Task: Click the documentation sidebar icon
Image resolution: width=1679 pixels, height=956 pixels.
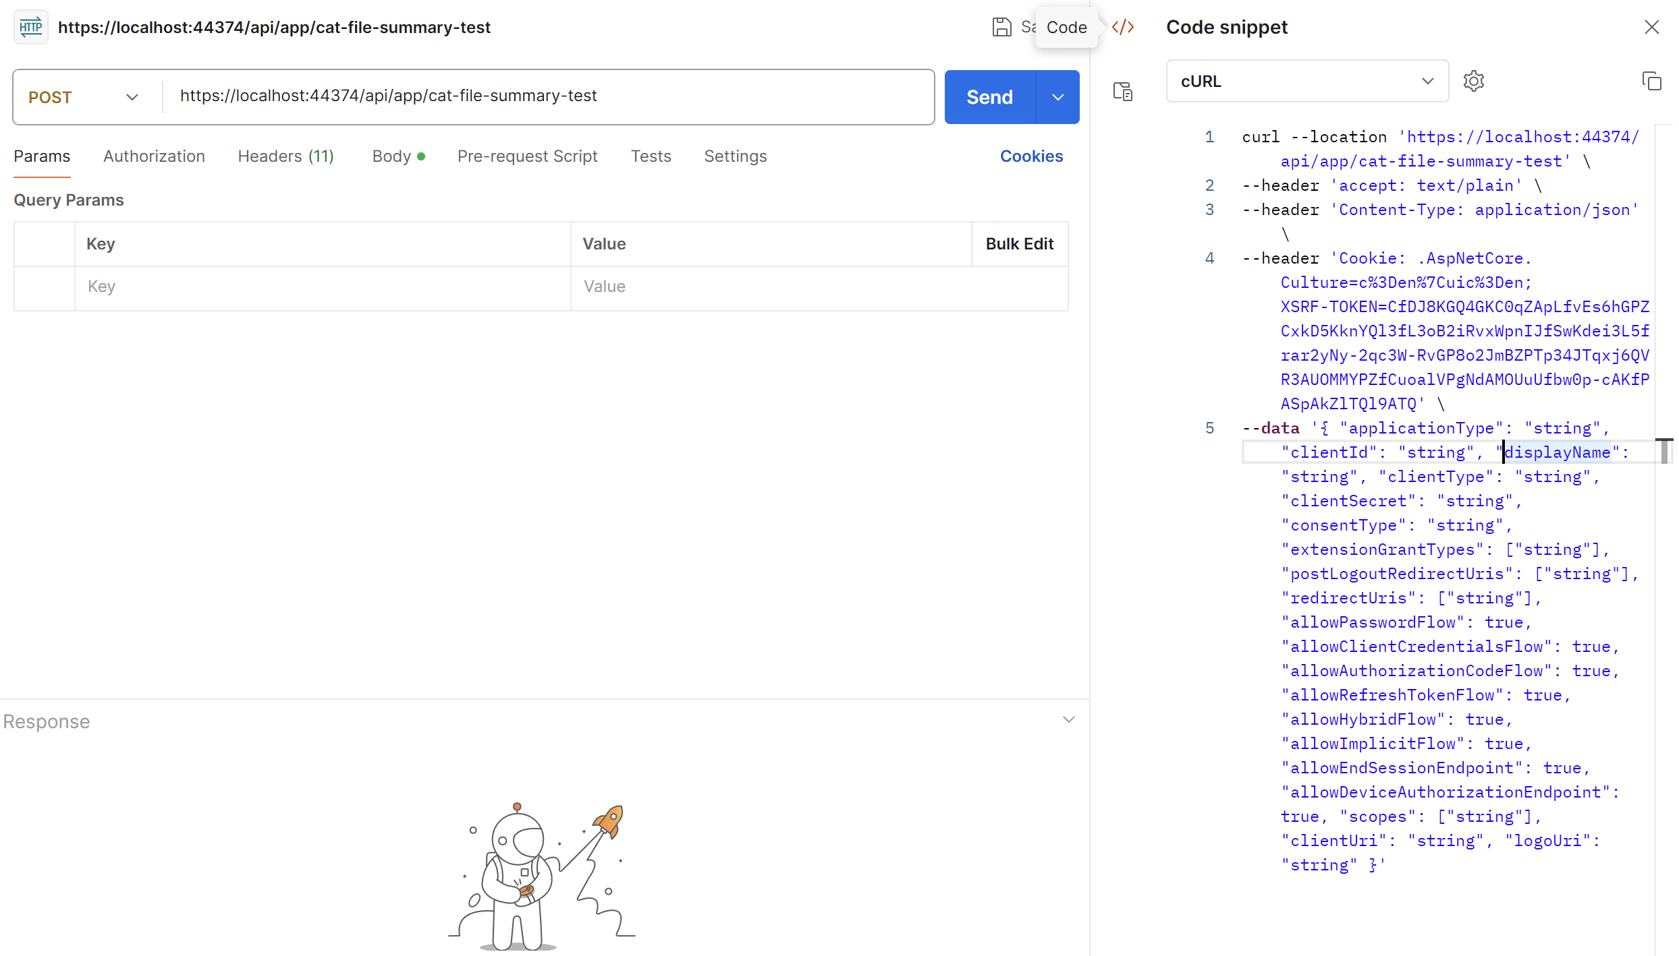Action: pos(1123,91)
